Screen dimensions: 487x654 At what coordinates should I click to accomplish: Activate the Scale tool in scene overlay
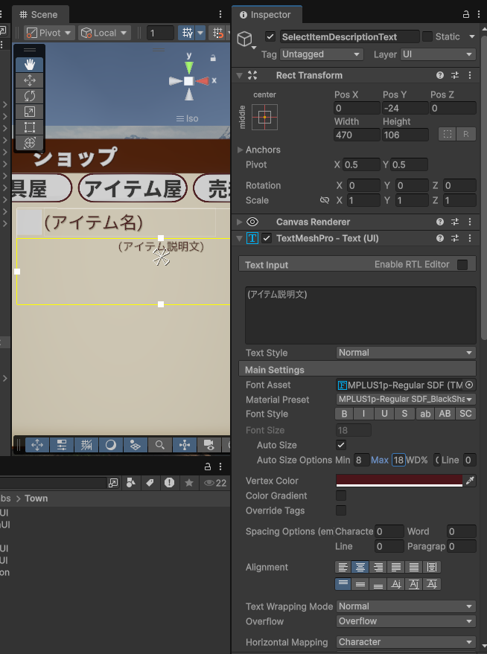click(30, 112)
